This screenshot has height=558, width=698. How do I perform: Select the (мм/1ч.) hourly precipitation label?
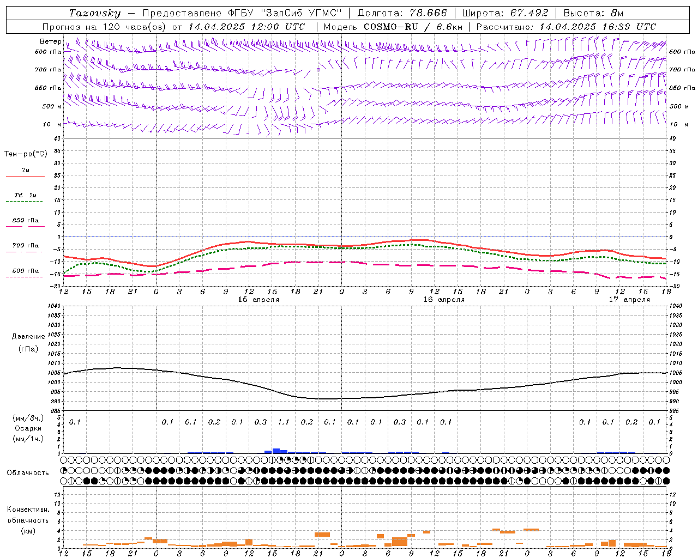point(28,439)
